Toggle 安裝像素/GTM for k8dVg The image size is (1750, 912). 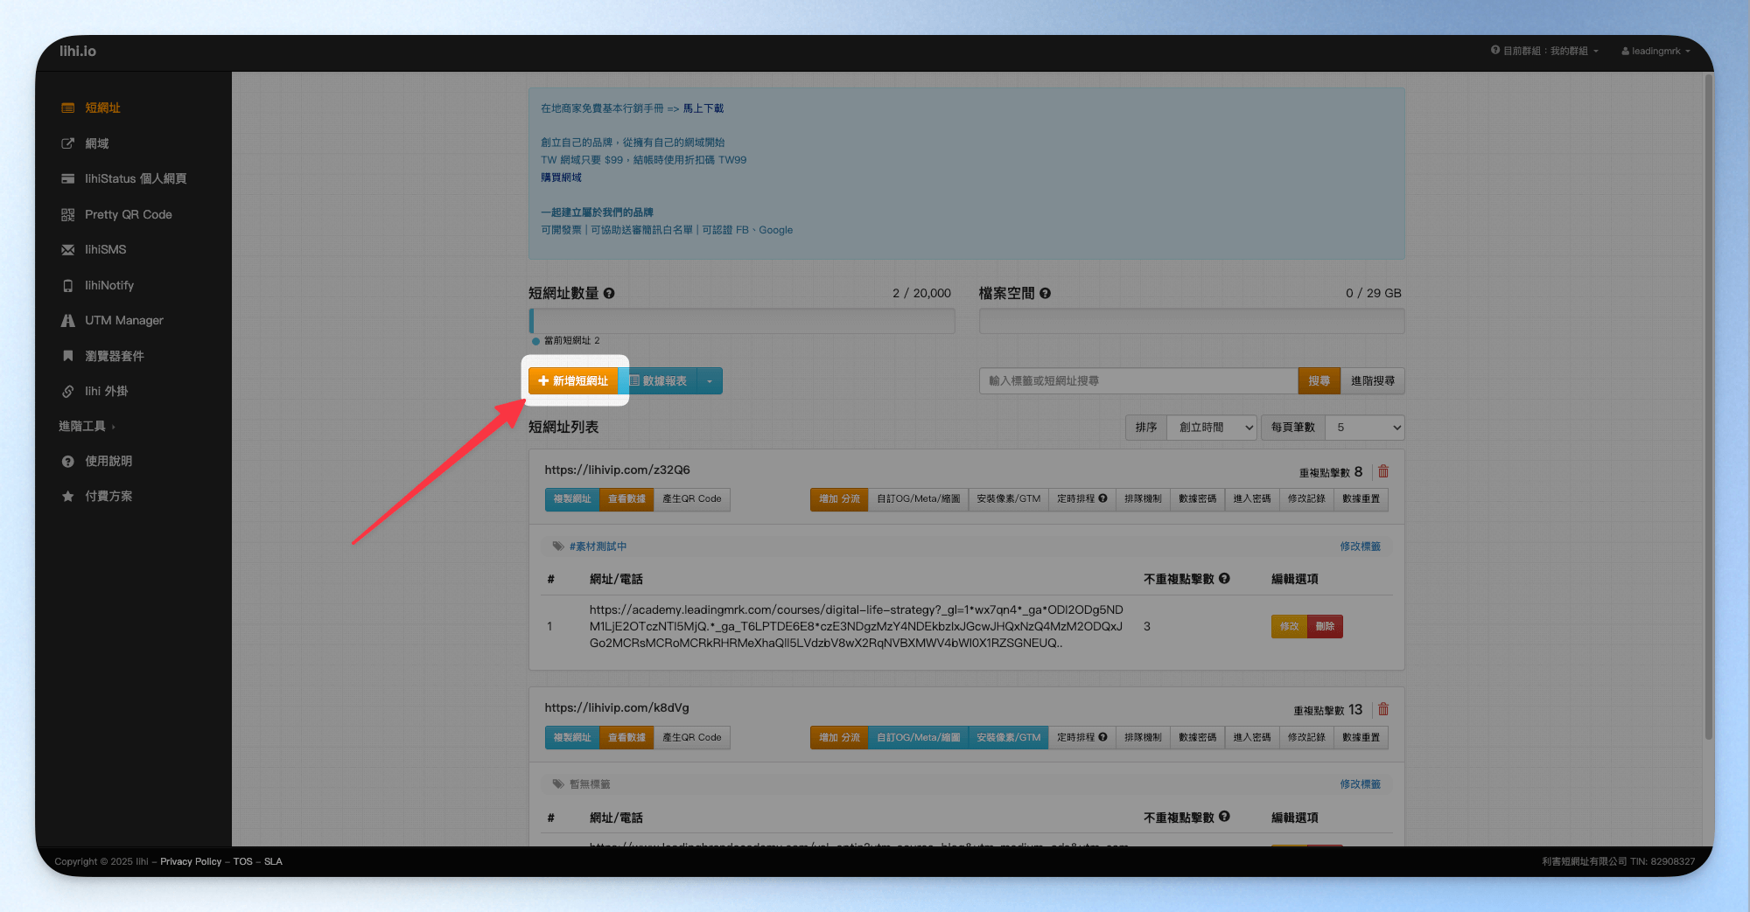1008,738
